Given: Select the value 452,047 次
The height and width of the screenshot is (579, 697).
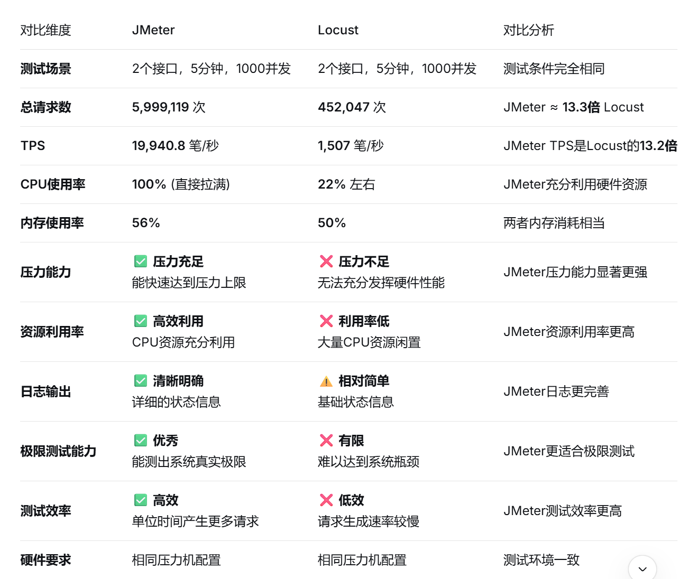Looking at the screenshot, I should [352, 107].
